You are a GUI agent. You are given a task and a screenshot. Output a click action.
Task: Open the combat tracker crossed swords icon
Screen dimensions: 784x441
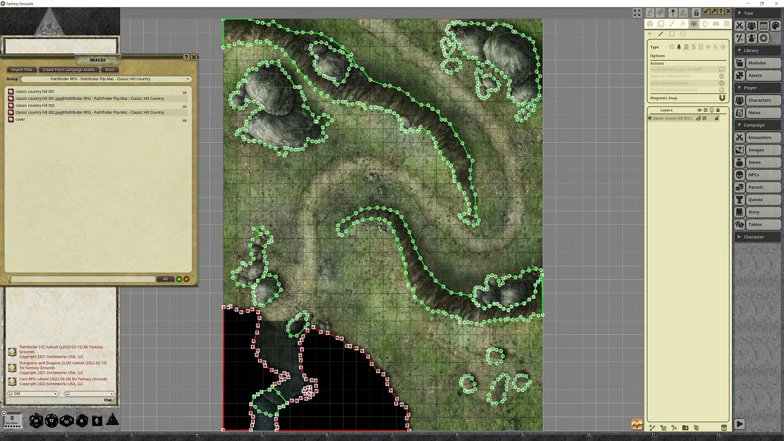(x=740, y=26)
